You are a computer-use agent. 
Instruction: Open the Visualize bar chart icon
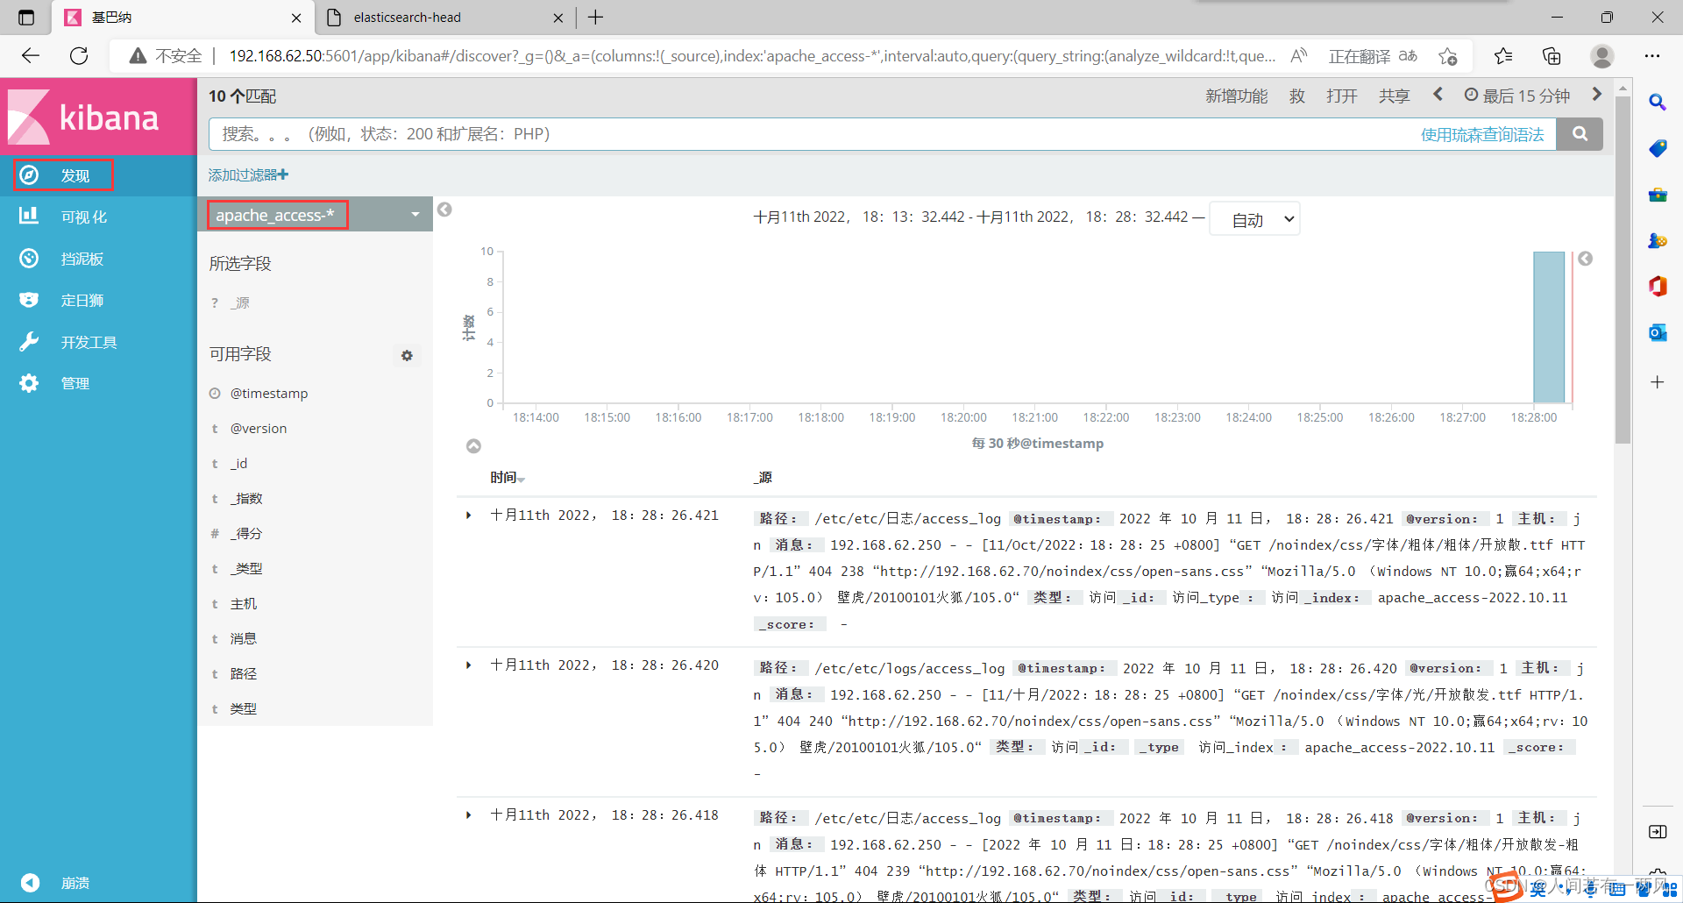[29, 216]
